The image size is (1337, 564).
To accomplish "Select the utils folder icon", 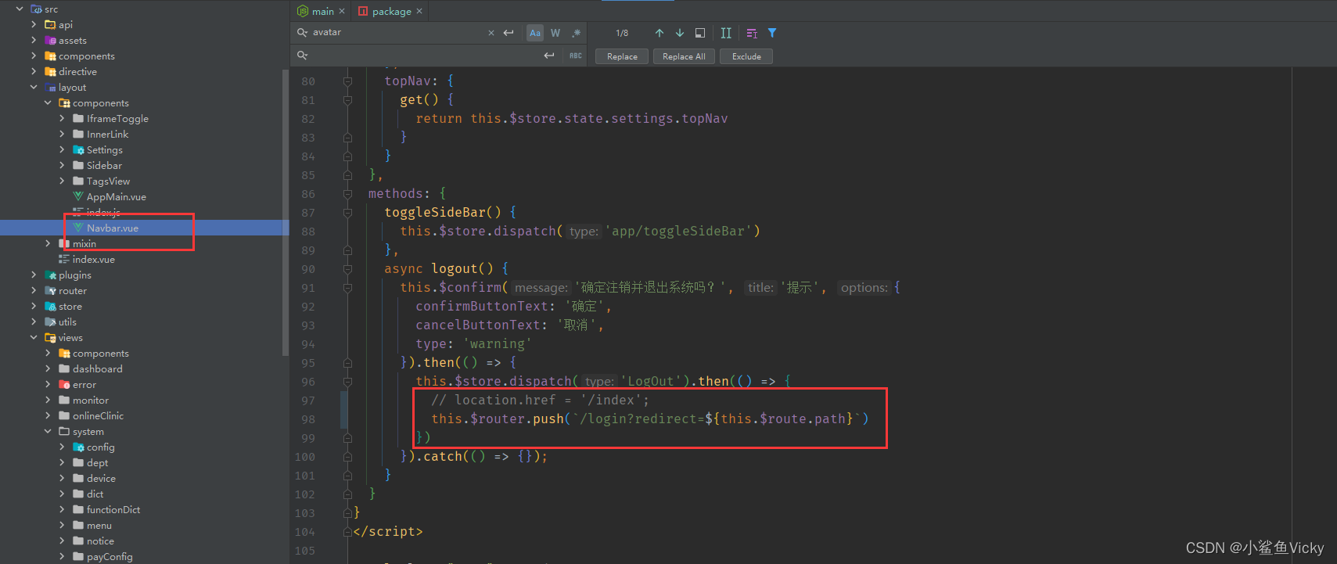I will (50, 322).
